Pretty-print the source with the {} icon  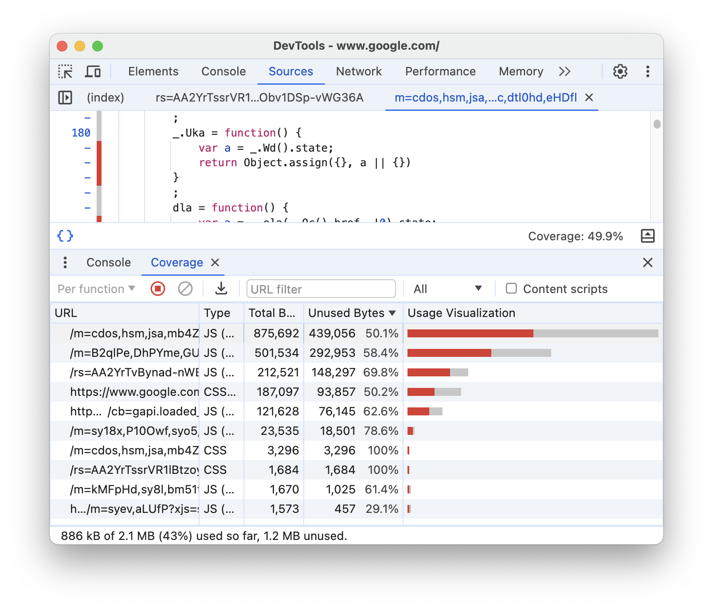(x=65, y=236)
